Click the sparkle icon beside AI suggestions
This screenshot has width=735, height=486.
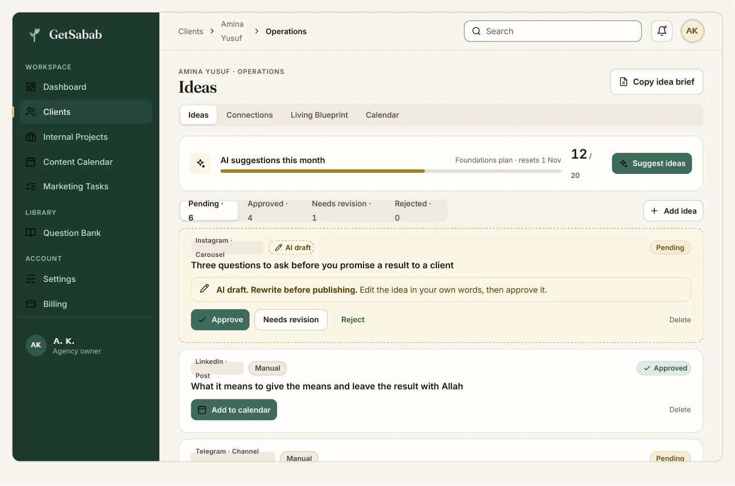201,163
